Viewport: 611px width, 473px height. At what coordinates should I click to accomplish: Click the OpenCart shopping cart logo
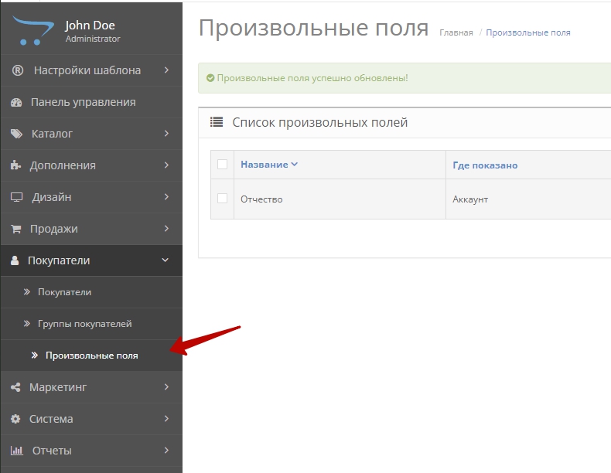click(x=32, y=30)
